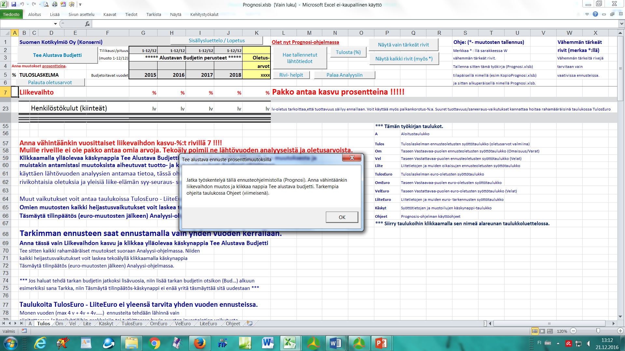Click OK in the dialog box
625x351 pixels.
(x=342, y=217)
